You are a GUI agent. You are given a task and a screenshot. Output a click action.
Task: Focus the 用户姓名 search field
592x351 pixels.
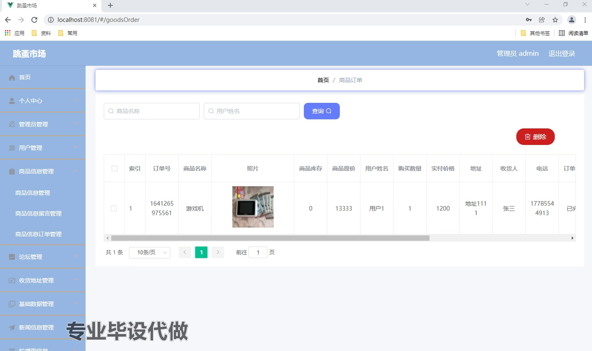tap(252, 111)
